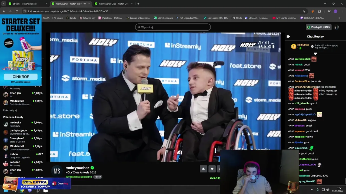Go back with the browser back arrow
The width and height of the screenshot is (346, 194).
coord(4,11)
